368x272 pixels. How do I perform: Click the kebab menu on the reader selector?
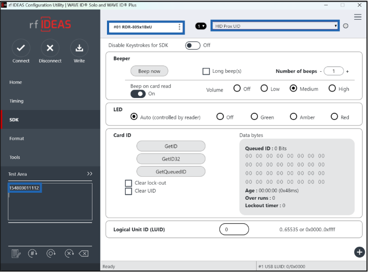point(179,27)
